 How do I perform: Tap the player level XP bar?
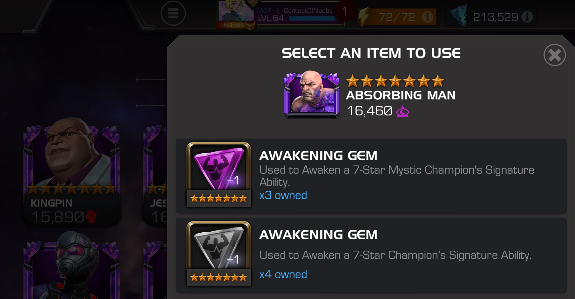[x=312, y=18]
